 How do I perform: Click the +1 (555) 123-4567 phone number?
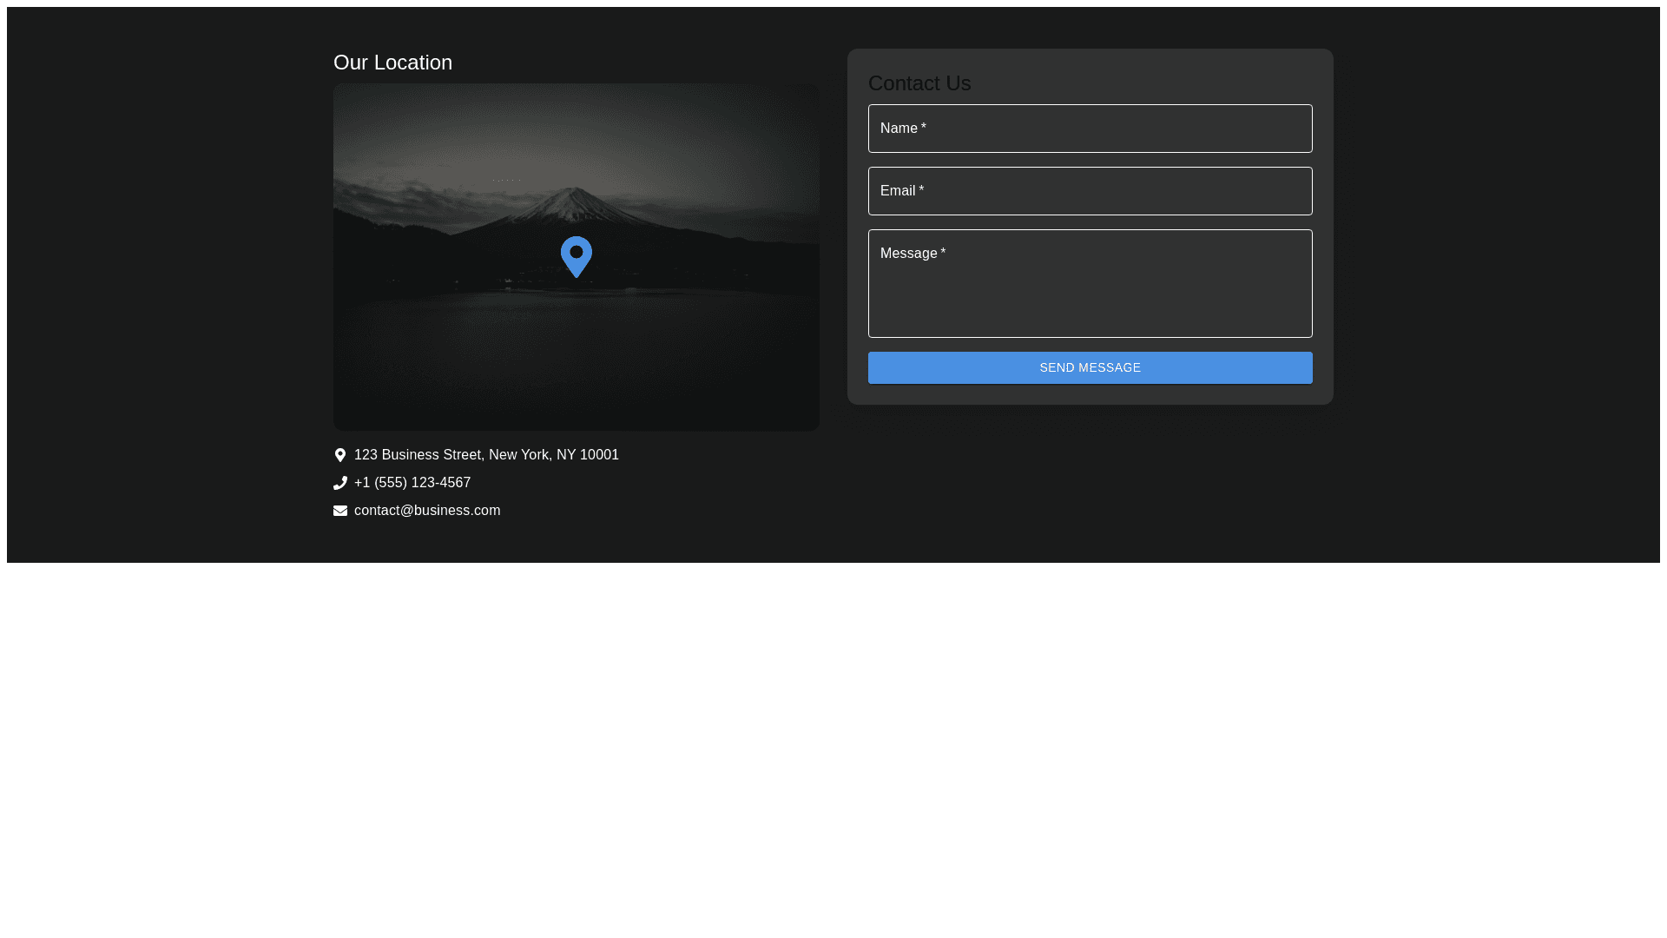tap(412, 483)
